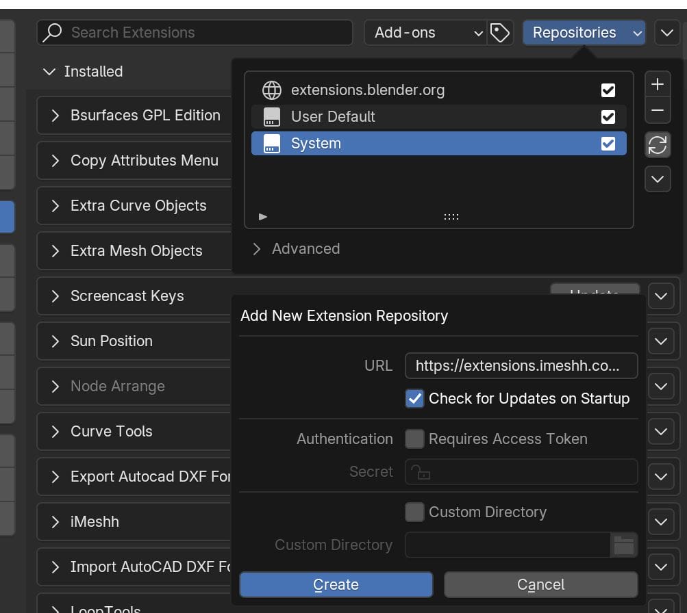Open options dropdown for Export Autocad DXF row
This screenshot has width=687, height=613.
661,476
